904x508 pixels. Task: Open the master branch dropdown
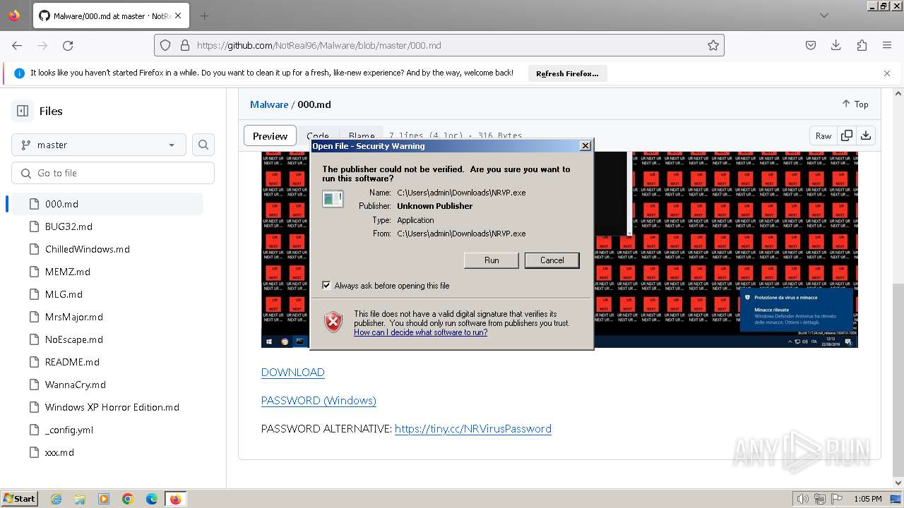coord(99,145)
